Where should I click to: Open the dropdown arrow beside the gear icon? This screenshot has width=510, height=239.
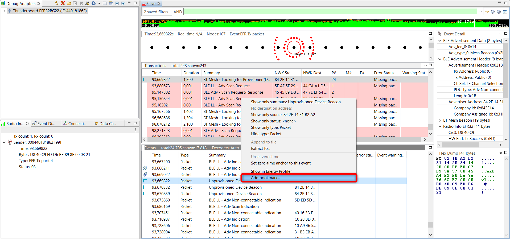[x=99, y=3]
